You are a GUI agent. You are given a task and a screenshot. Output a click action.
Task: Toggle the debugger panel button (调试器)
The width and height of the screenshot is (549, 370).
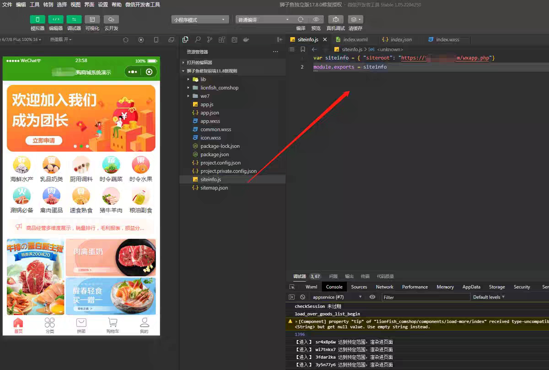[74, 20]
